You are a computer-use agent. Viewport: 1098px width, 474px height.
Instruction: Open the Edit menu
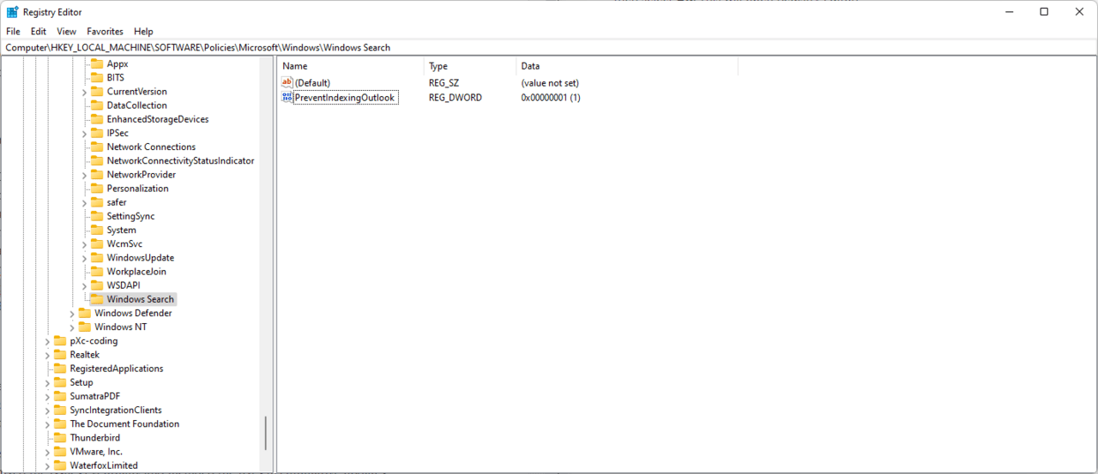tap(39, 32)
